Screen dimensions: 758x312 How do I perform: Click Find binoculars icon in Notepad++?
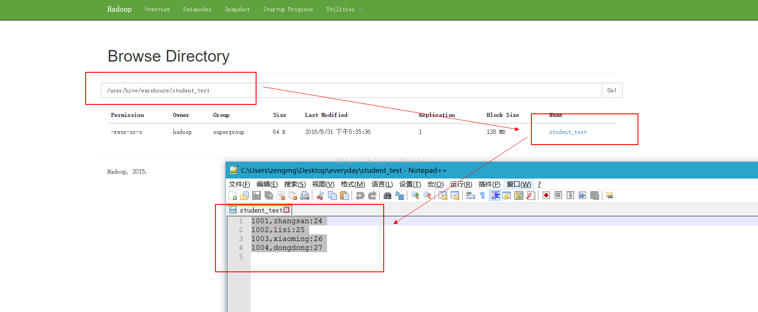click(x=387, y=196)
